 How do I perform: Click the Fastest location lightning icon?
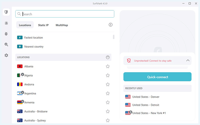20,37
